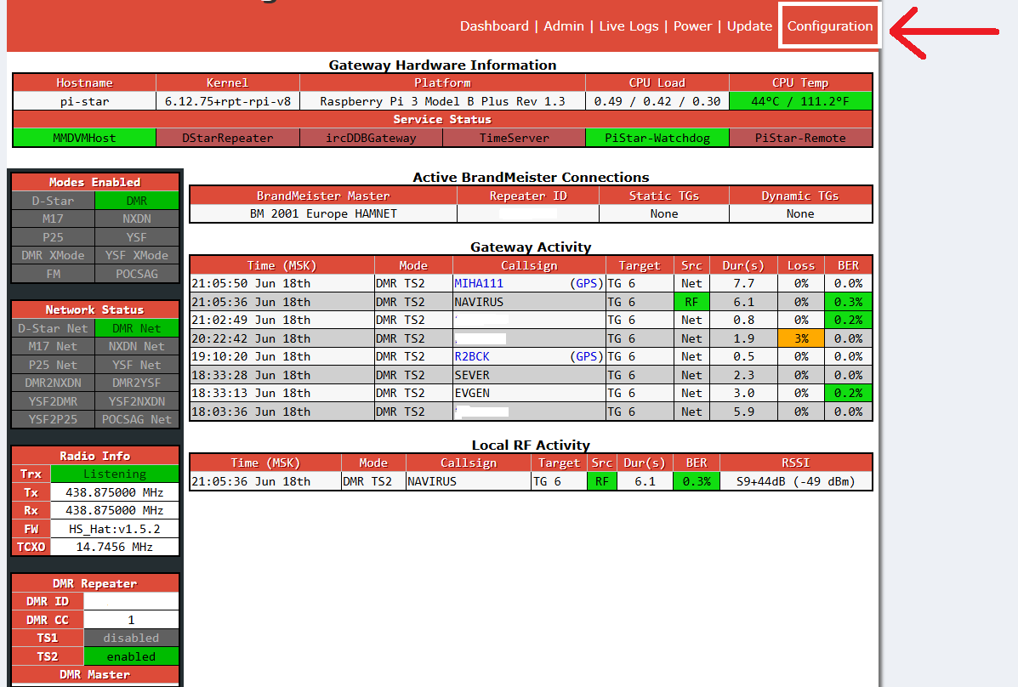Screen dimensions: 1018x687
Task: Open the R2BCK callsign link
Action: coord(472,356)
